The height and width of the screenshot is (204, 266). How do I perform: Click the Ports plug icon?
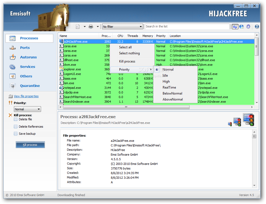(13, 48)
